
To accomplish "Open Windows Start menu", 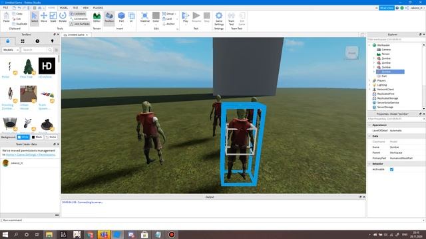I will click(x=5, y=234).
